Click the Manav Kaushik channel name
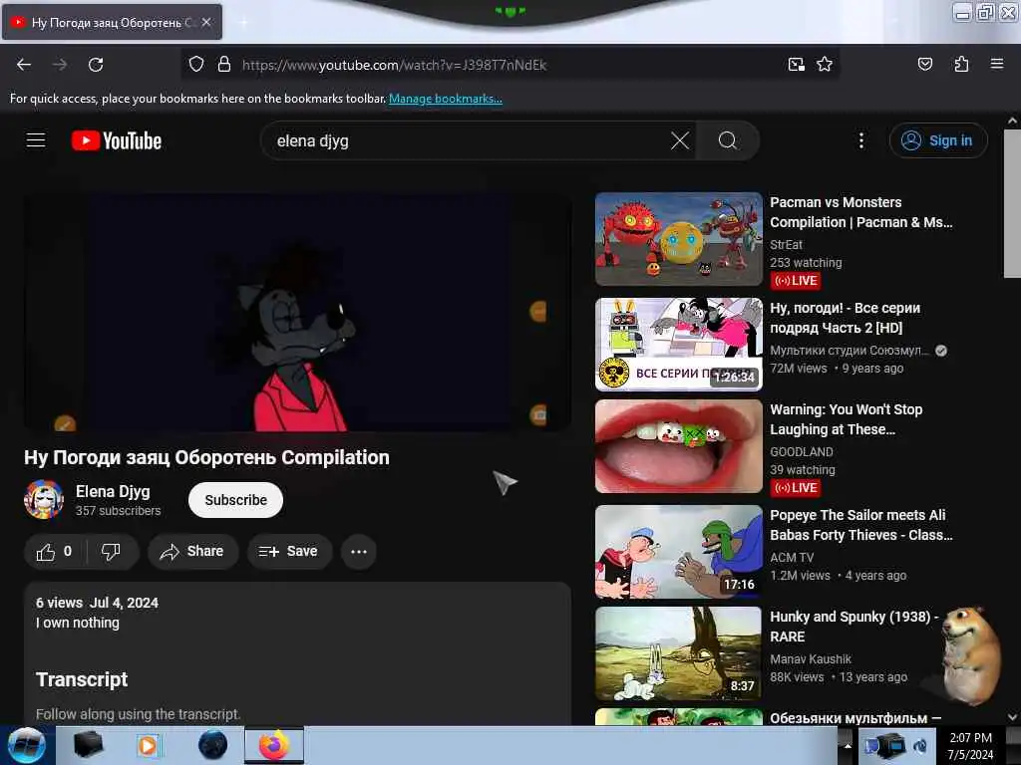Viewport: 1021px width, 765px height. (811, 659)
